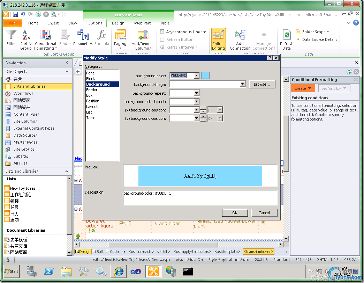Click Undo icon in quick access toolbar

(23, 14)
